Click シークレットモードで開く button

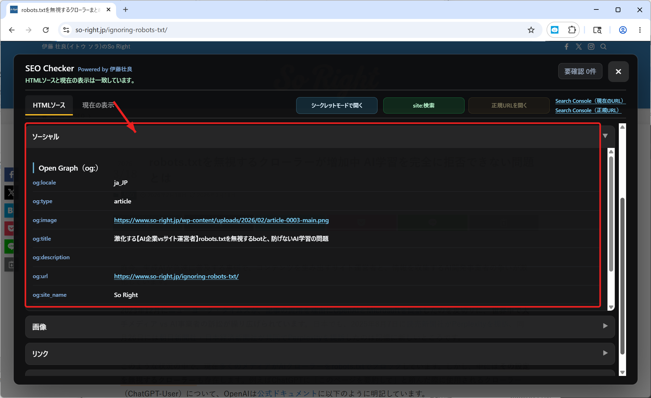[337, 105]
